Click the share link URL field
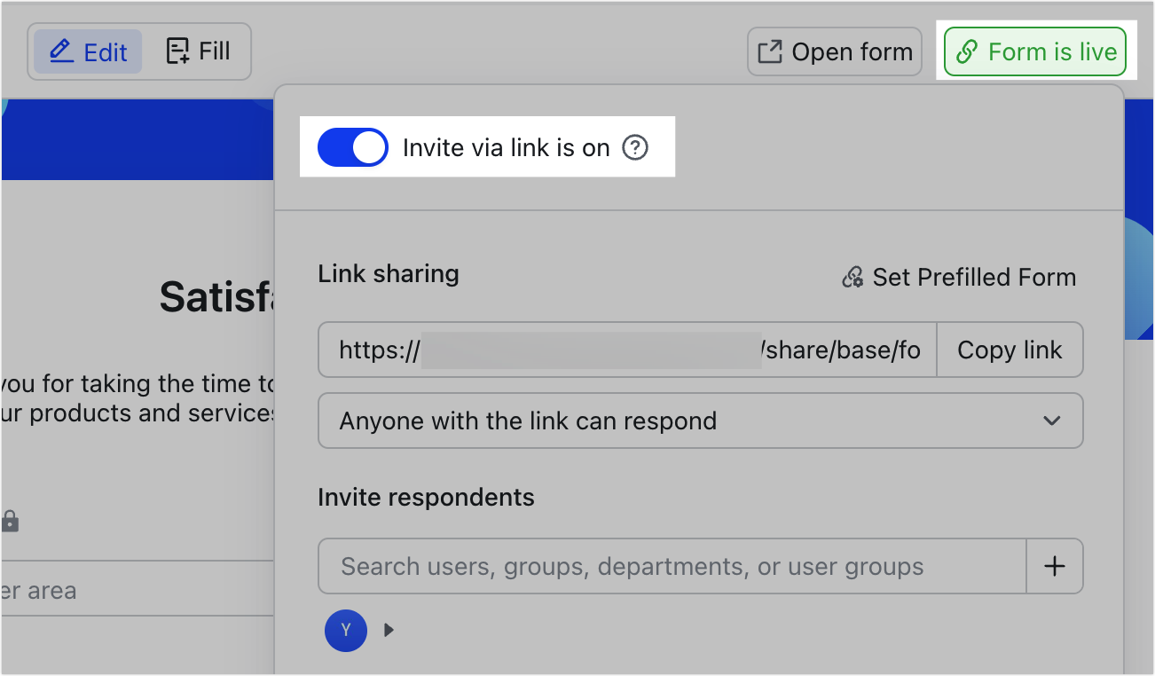1155x676 pixels. pos(627,350)
